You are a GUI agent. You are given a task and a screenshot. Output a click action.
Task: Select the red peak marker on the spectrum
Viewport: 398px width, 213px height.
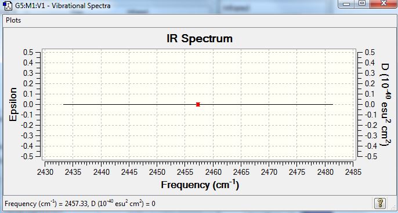(198, 104)
